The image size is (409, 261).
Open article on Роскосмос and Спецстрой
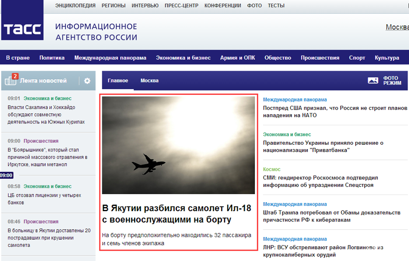[x=321, y=181]
